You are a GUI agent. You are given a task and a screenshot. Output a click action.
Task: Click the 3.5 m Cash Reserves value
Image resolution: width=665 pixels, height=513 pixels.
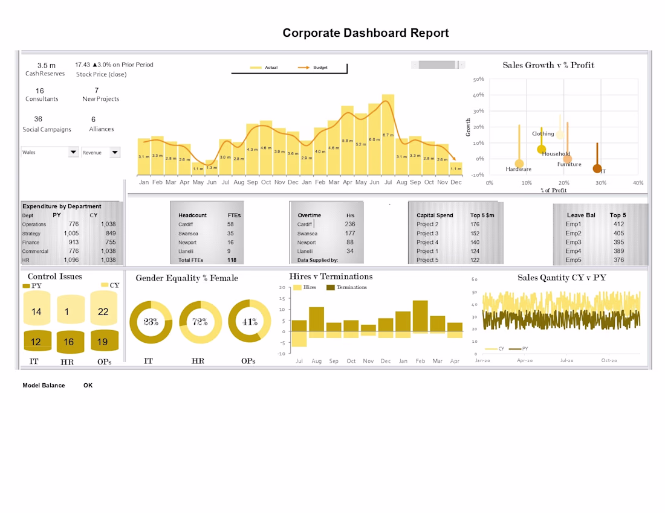coord(46,66)
